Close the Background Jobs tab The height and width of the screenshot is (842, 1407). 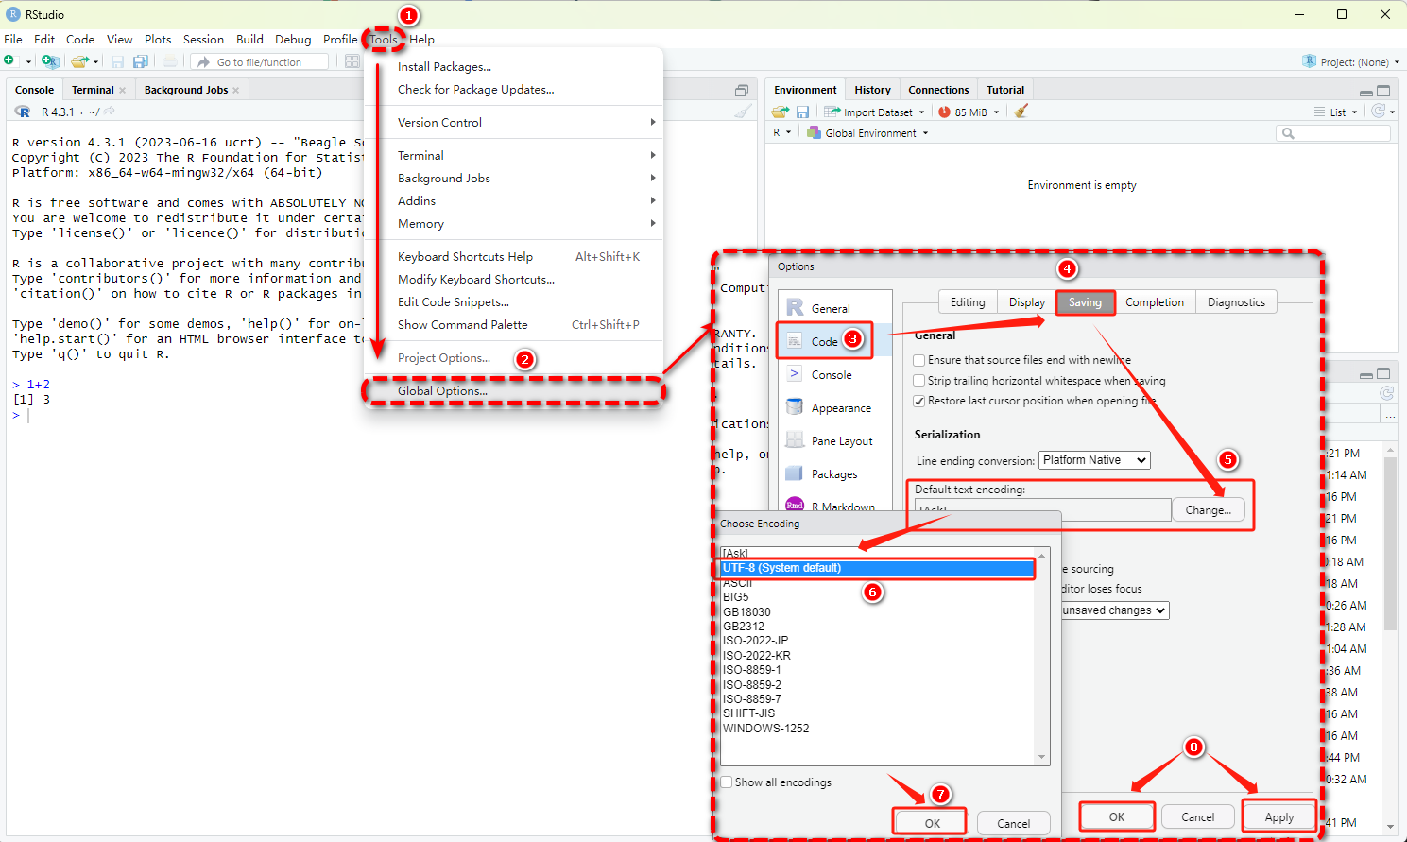236,90
